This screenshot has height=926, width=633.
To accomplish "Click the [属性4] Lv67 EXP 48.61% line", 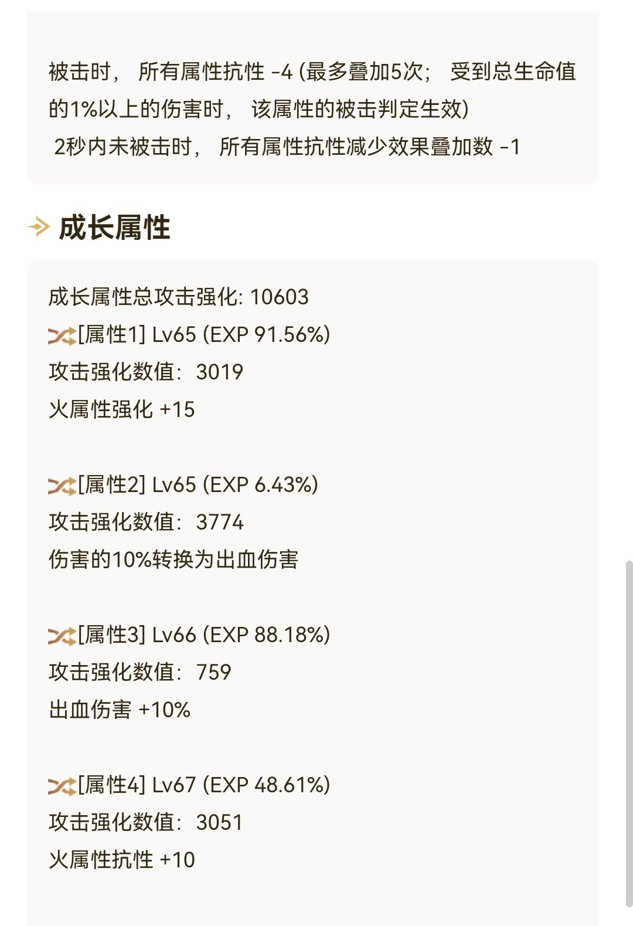I will (x=204, y=785).
